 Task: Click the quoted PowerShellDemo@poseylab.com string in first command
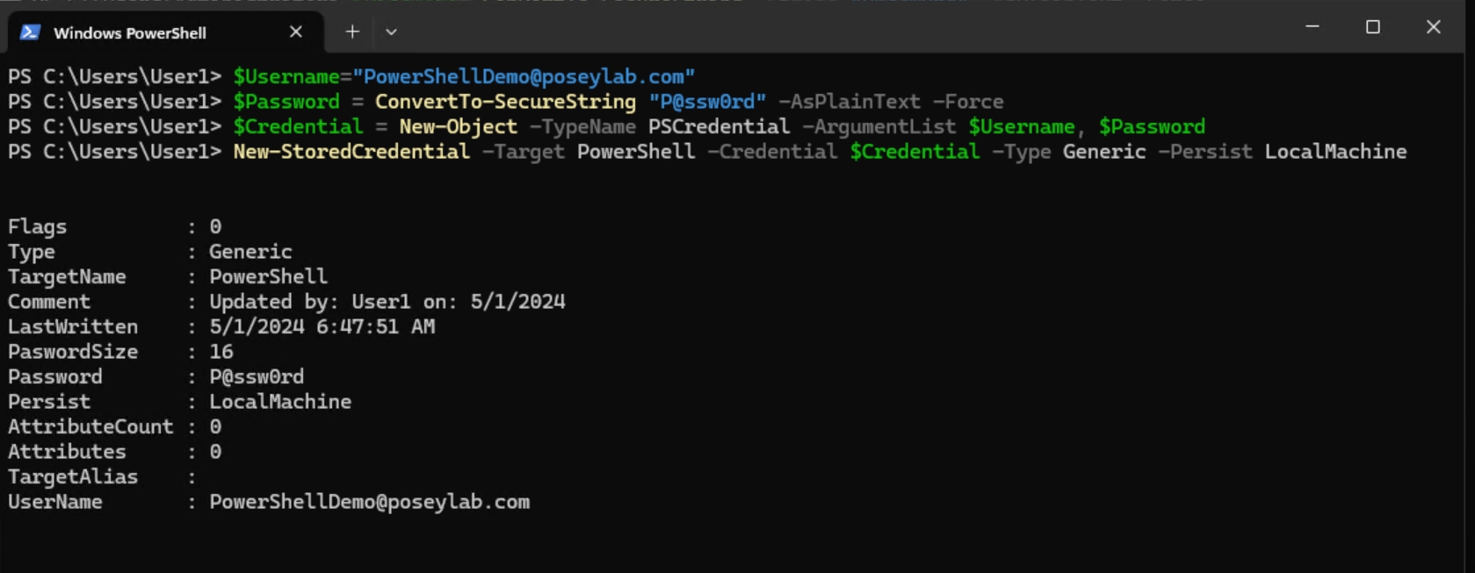click(524, 76)
